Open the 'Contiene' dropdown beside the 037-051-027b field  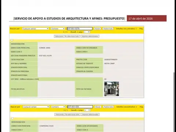pyautogui.click(x=58, y=29)
